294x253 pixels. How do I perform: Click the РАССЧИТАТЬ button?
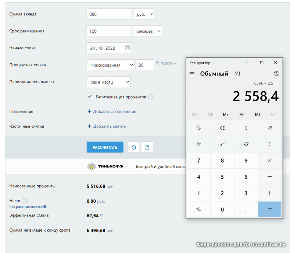click(x=105, y=147)
